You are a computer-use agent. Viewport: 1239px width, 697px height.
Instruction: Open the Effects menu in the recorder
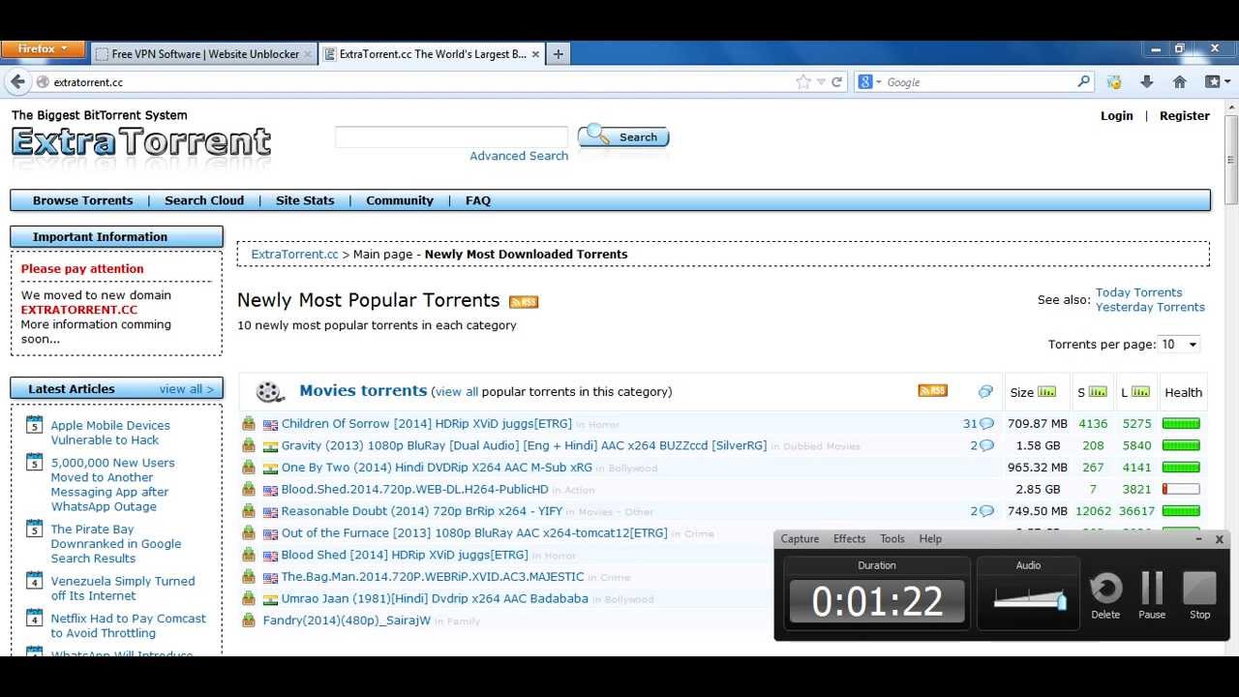[x=849, y=539]
